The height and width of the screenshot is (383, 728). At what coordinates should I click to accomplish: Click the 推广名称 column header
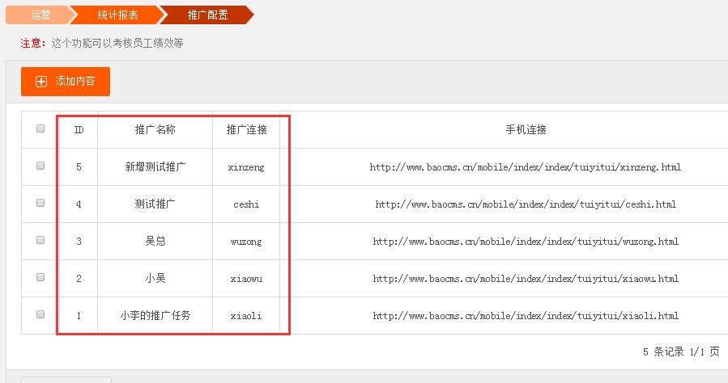coord(155,129)
